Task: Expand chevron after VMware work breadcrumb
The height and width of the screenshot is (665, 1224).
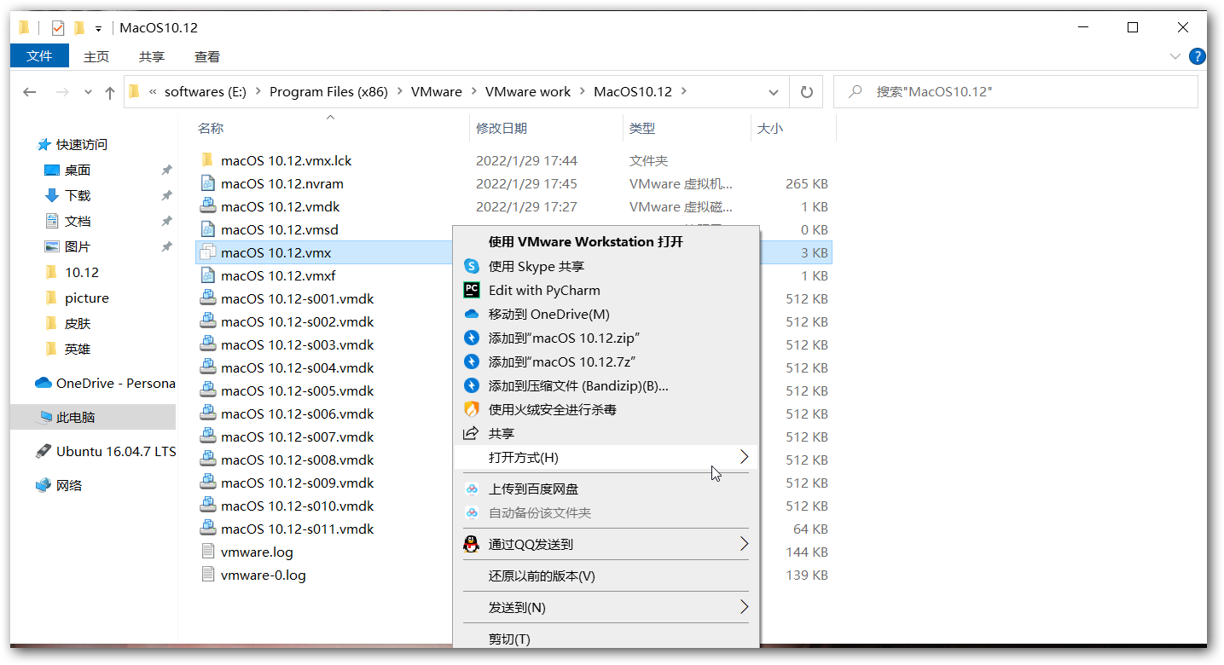Action: tap(583, 91)
